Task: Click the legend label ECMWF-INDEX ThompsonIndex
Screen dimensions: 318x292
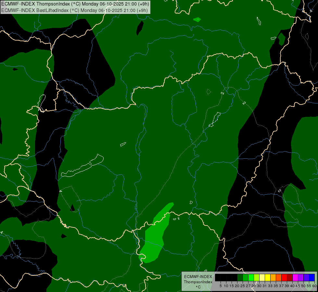Action: tap(198, 279)
